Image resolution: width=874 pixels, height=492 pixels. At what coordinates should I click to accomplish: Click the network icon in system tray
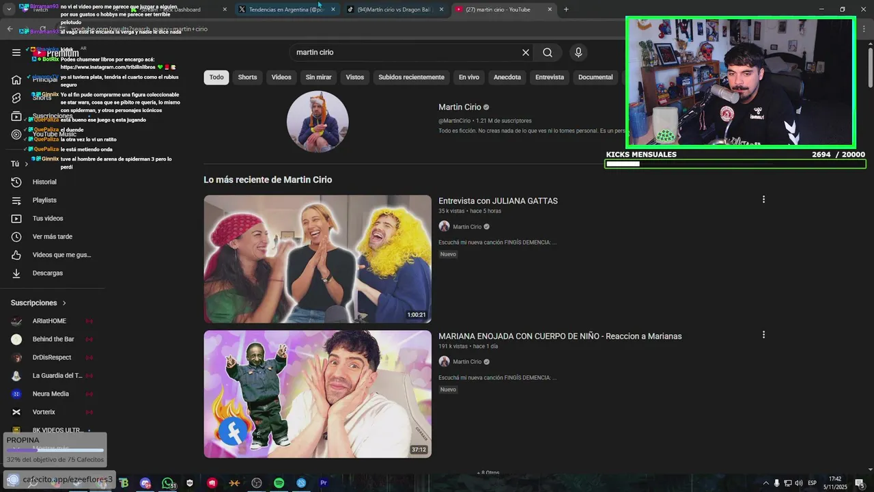(788, 483)
